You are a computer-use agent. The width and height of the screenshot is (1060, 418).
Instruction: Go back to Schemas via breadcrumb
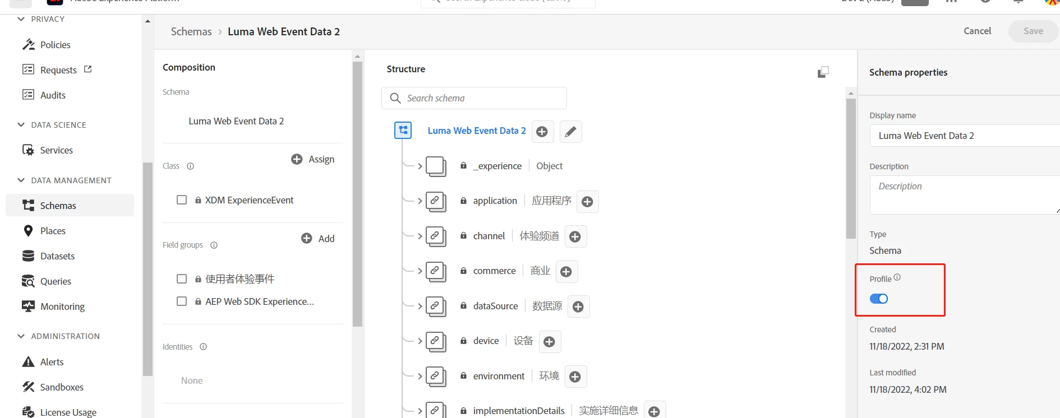(191, 31)
